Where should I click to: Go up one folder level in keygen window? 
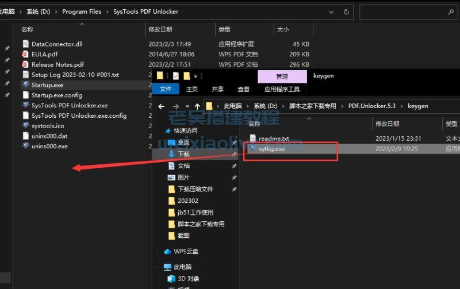(x=197, y=106)
